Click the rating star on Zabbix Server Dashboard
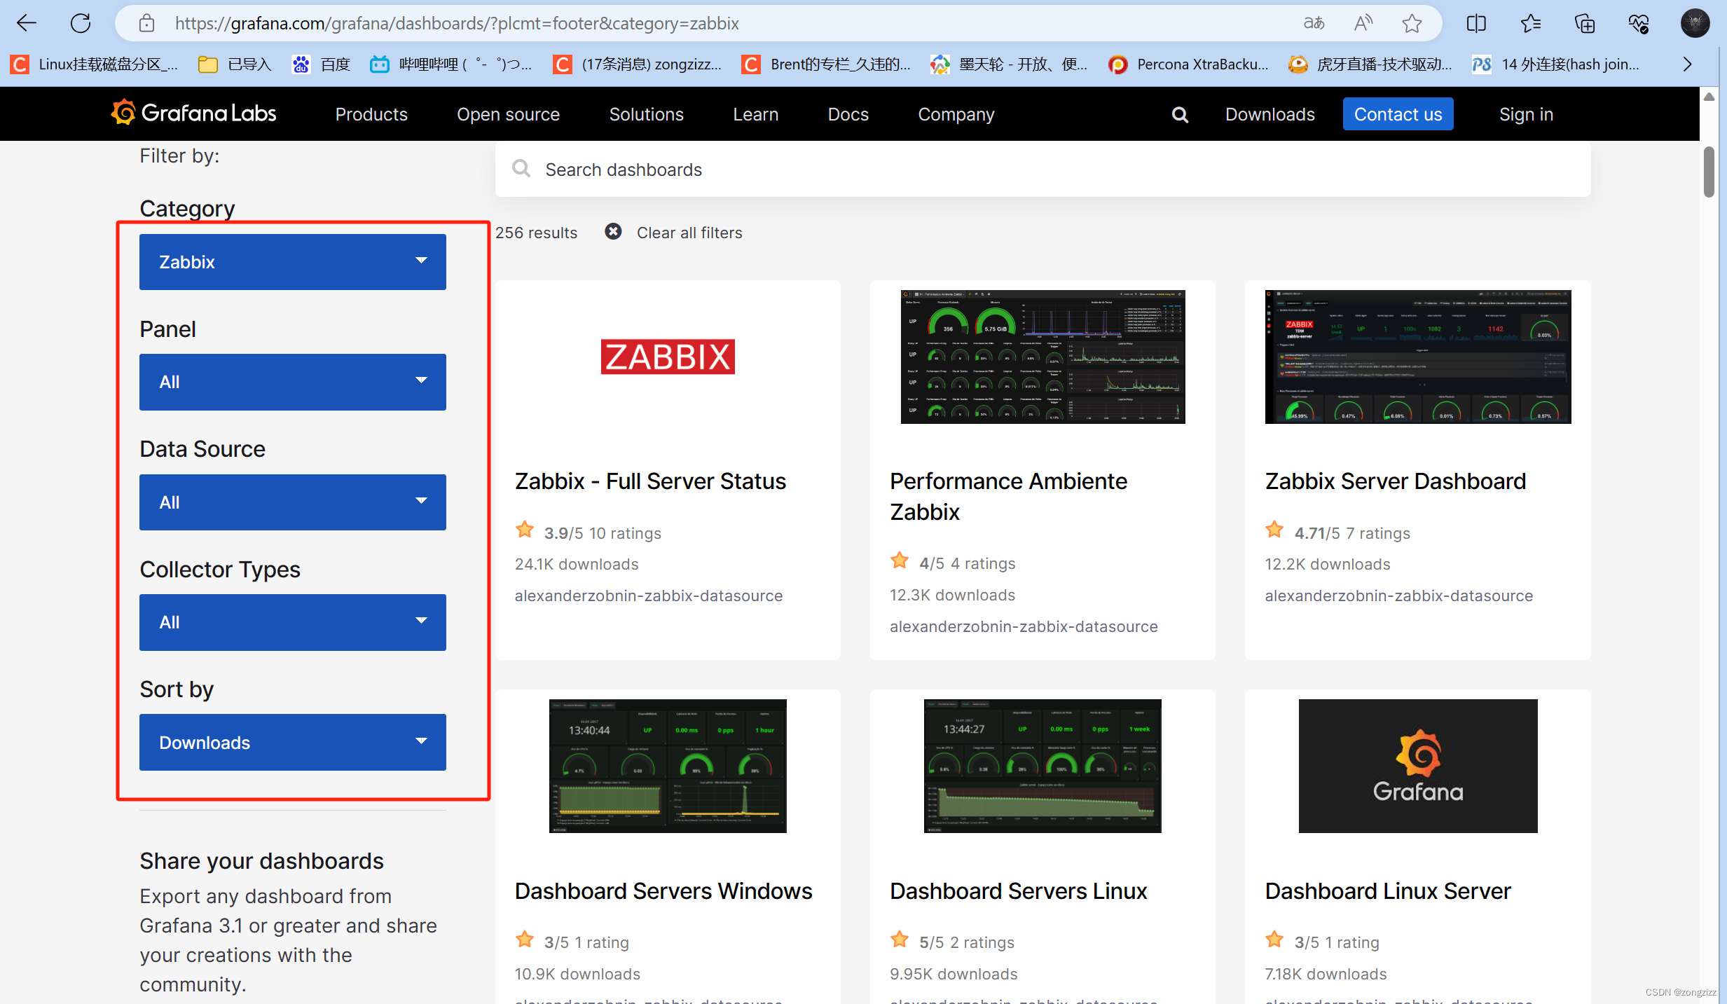 pyautogui.click(x=1274, y=530)
